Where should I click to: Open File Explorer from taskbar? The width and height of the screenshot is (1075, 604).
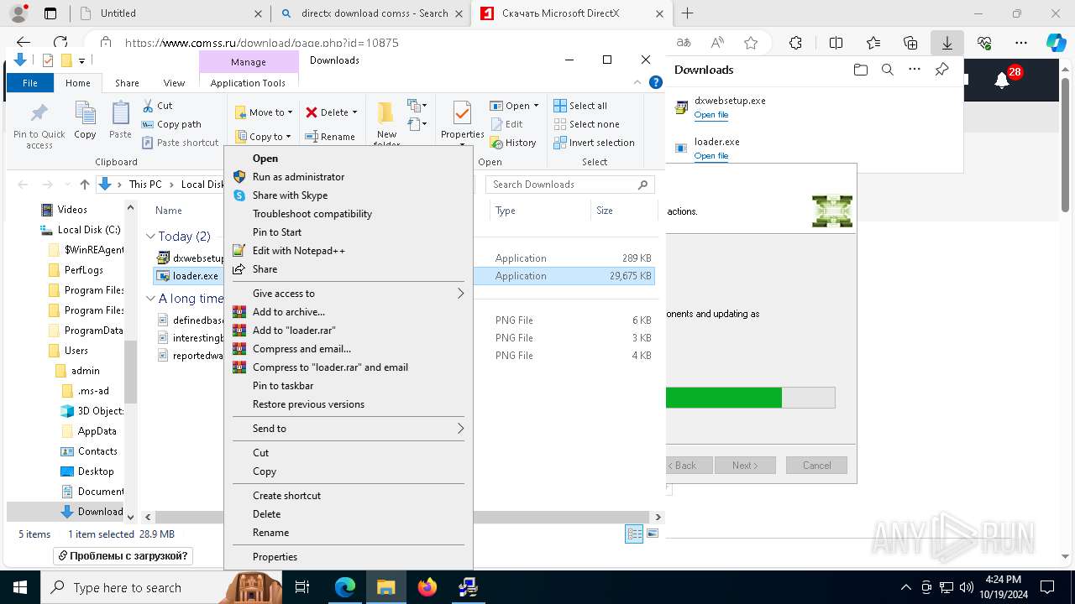point(385,587)
